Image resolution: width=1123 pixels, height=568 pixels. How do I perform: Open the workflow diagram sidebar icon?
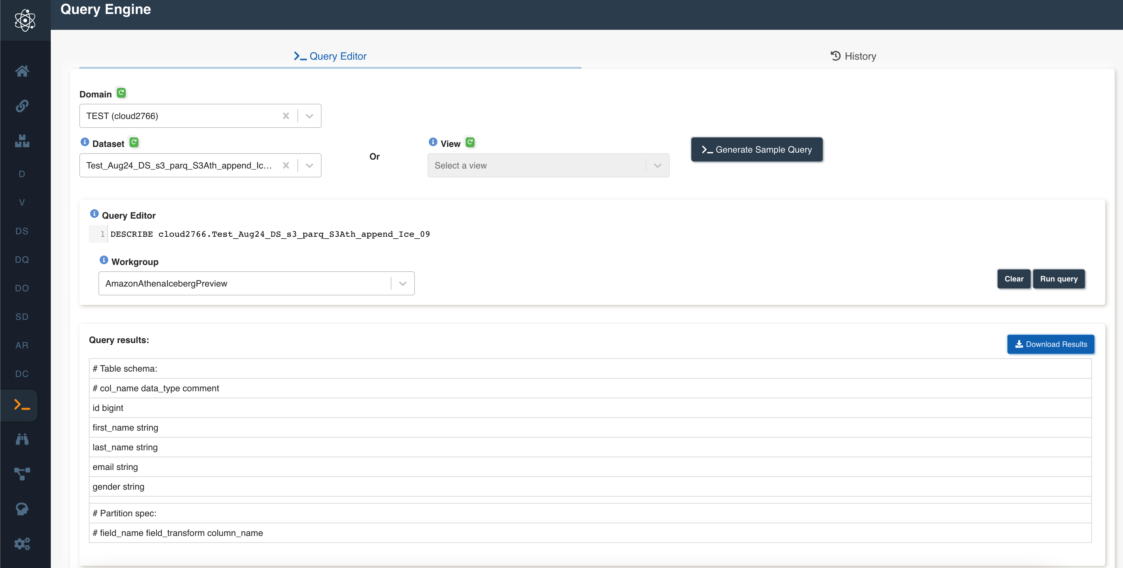click(22, 474)
